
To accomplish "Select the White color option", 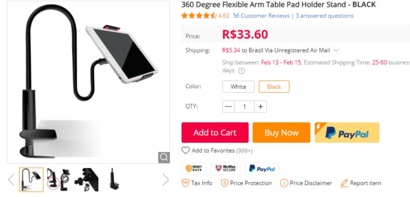I will [x=238, y=87].
